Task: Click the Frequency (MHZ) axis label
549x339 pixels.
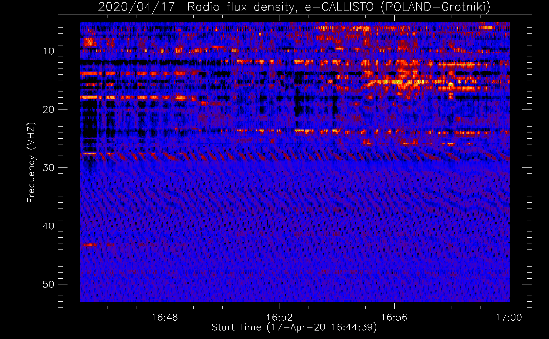Action: (31, 163)
